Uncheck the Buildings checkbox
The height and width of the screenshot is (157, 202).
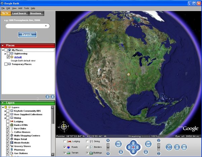coord(87,153)
